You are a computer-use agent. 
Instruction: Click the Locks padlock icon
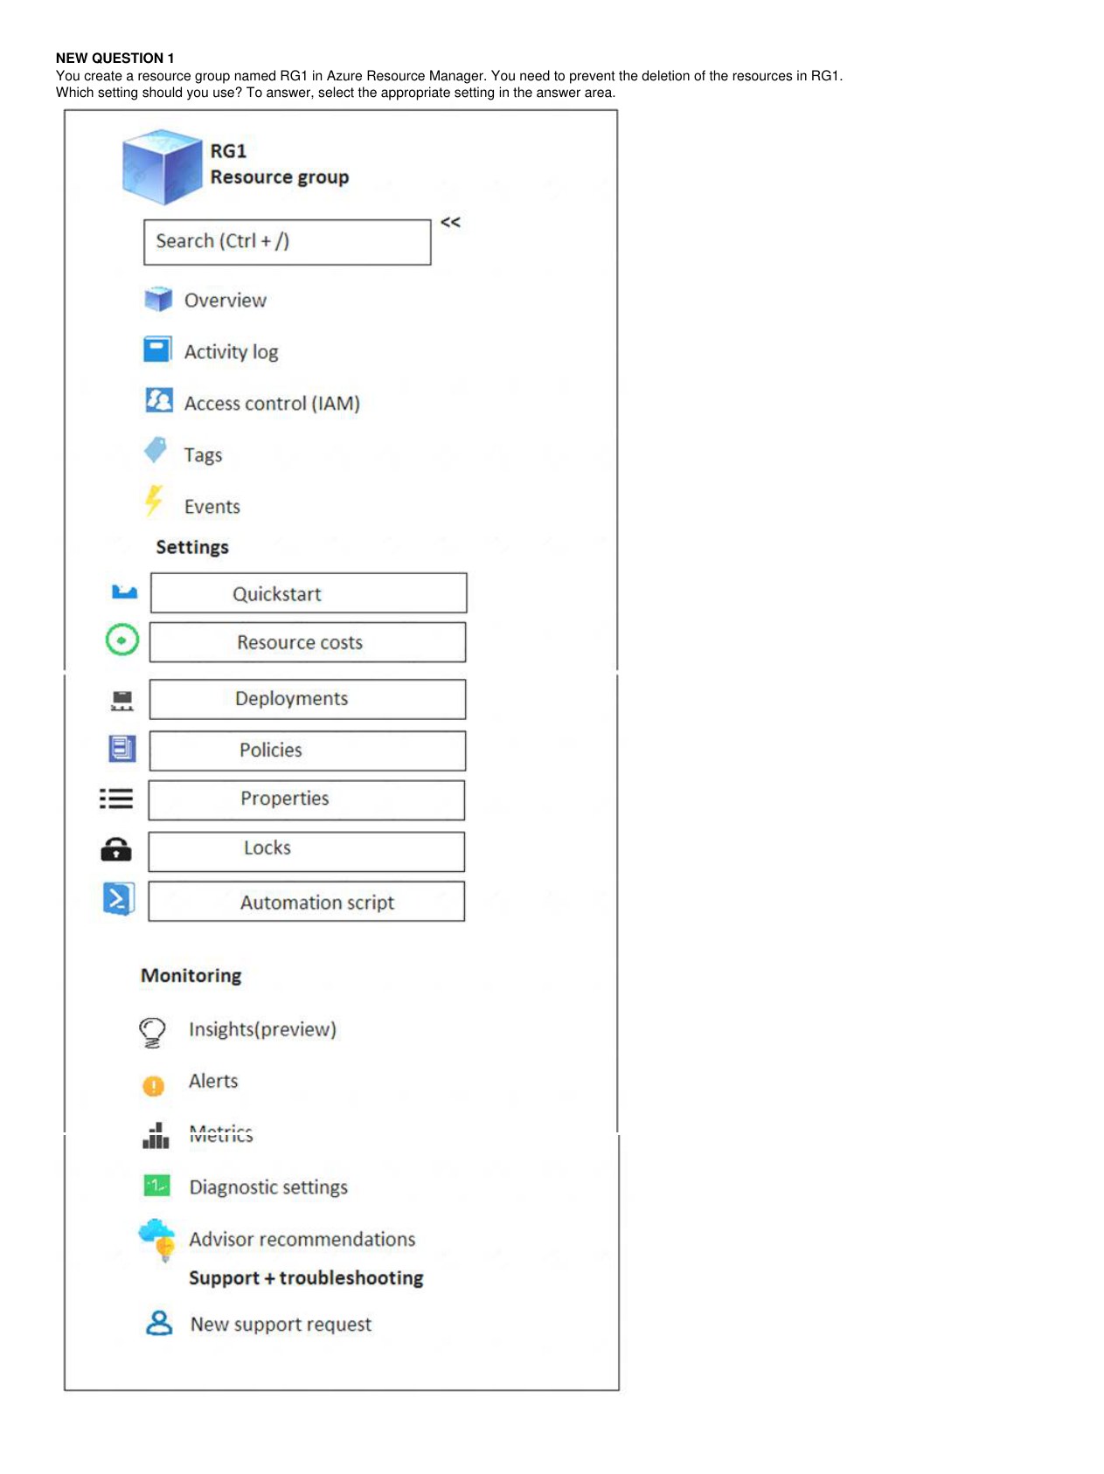(x=116, y=848)
